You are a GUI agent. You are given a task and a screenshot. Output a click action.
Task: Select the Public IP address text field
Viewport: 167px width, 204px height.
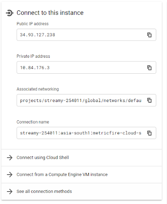click(86, 35)
